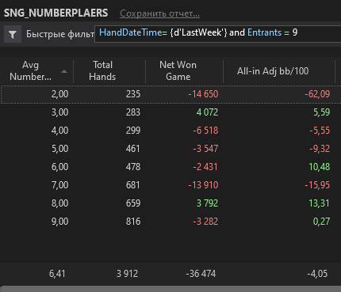Click the summary average 6,41
The width and height of the screenshot is (341, 292).
(x=57, y=274)
